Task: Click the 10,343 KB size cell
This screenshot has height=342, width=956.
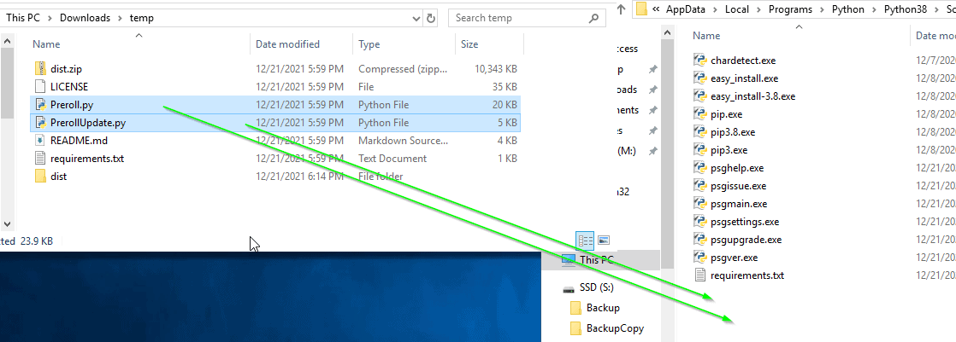Action: (x=496, y=69)
